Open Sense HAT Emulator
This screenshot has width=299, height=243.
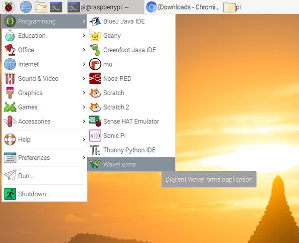pyautogui.click(x=131, y=121)
